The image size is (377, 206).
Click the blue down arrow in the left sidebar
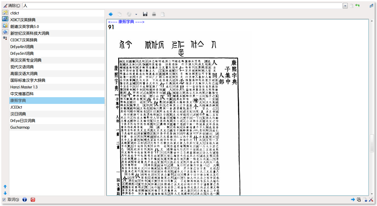(5, 193)
